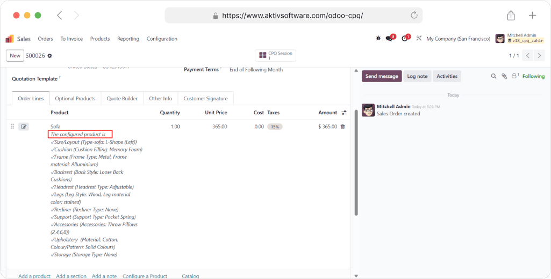
Task: Click the Configure a Product link
Action: click(145, 276)
